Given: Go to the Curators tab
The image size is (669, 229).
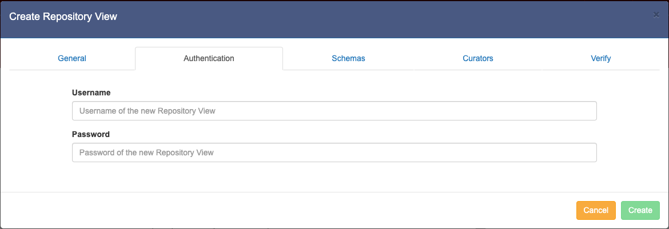Looking at the screenshot, I should tap(478, 58).
